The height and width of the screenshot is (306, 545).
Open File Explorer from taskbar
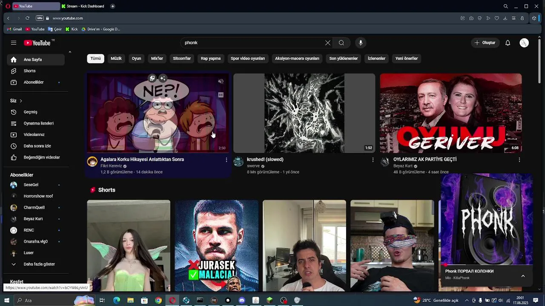pyautogui.click(x=130, y=300)
